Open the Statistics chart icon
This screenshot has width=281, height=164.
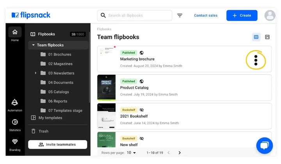click(15, 122)
